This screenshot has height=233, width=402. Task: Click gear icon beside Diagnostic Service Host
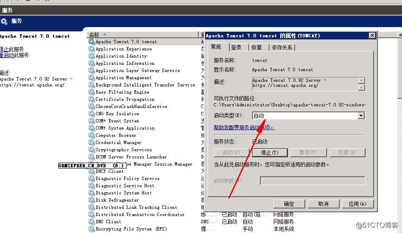(92, 186)
